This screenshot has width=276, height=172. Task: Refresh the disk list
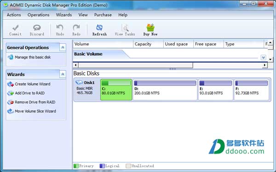(99, 30)
